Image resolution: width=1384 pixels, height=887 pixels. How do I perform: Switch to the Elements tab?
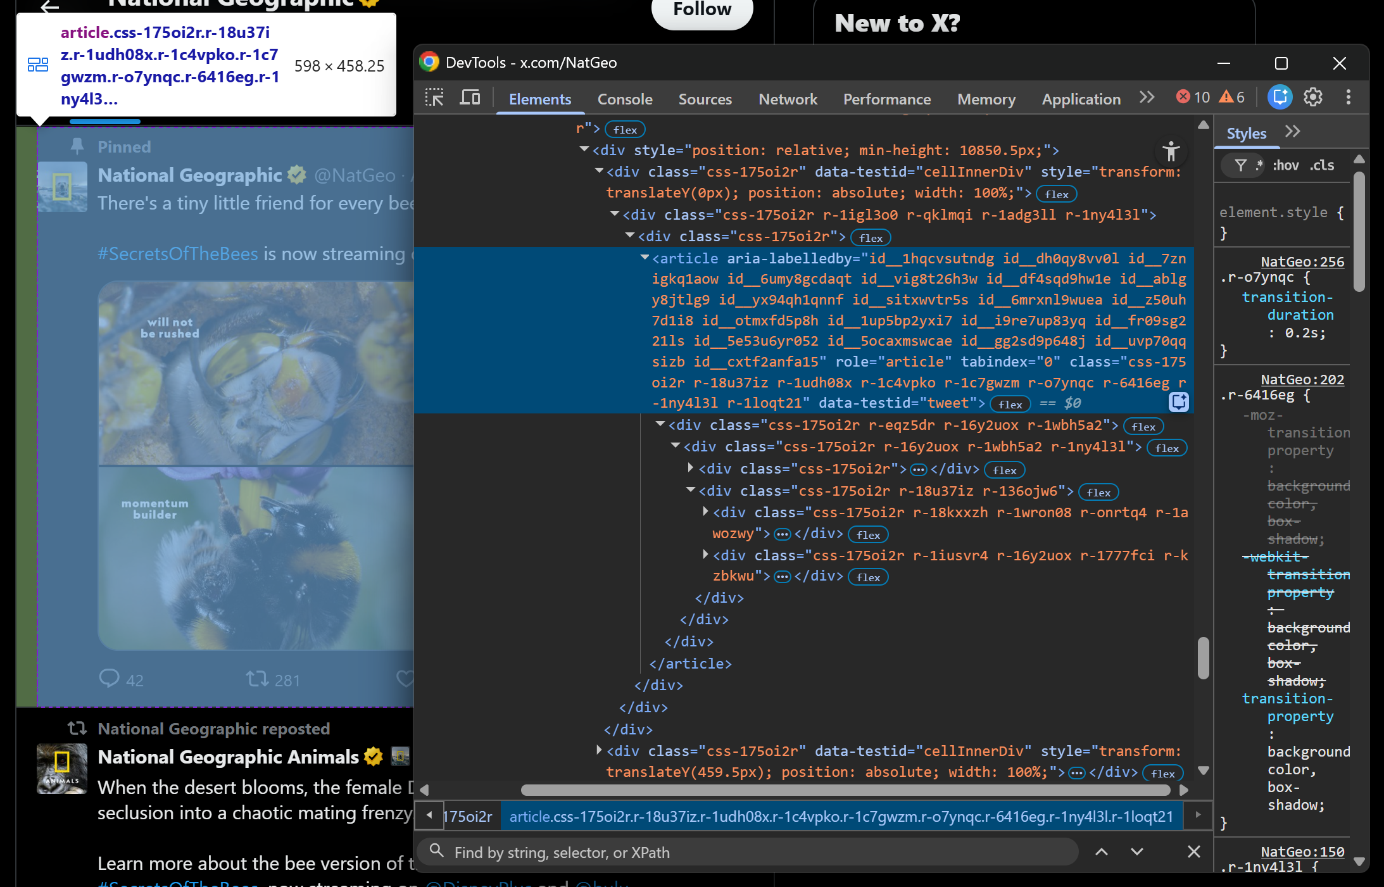[x=540, y=99]
